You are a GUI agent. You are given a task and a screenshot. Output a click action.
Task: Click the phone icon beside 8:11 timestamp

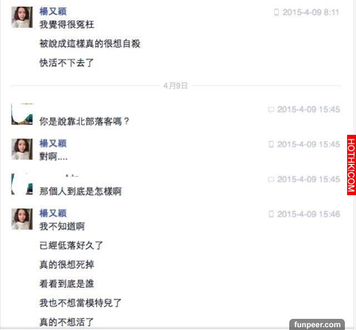pyautogui.click(x=276, y=12)
